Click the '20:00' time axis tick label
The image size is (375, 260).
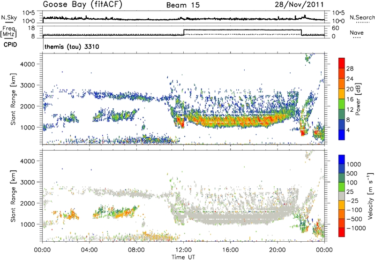(x=277, y=250)
